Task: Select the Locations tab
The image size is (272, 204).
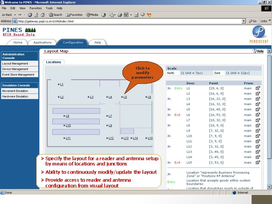Action: point(54,62)
